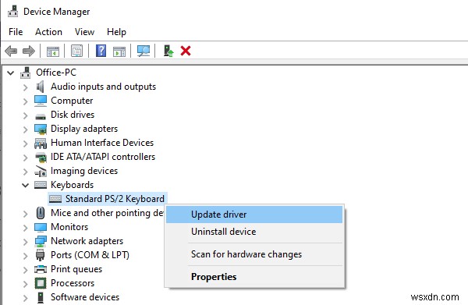This screenshot has height=305, width=468.
Task: Select the Print queues label
Action: coord(76,269)
